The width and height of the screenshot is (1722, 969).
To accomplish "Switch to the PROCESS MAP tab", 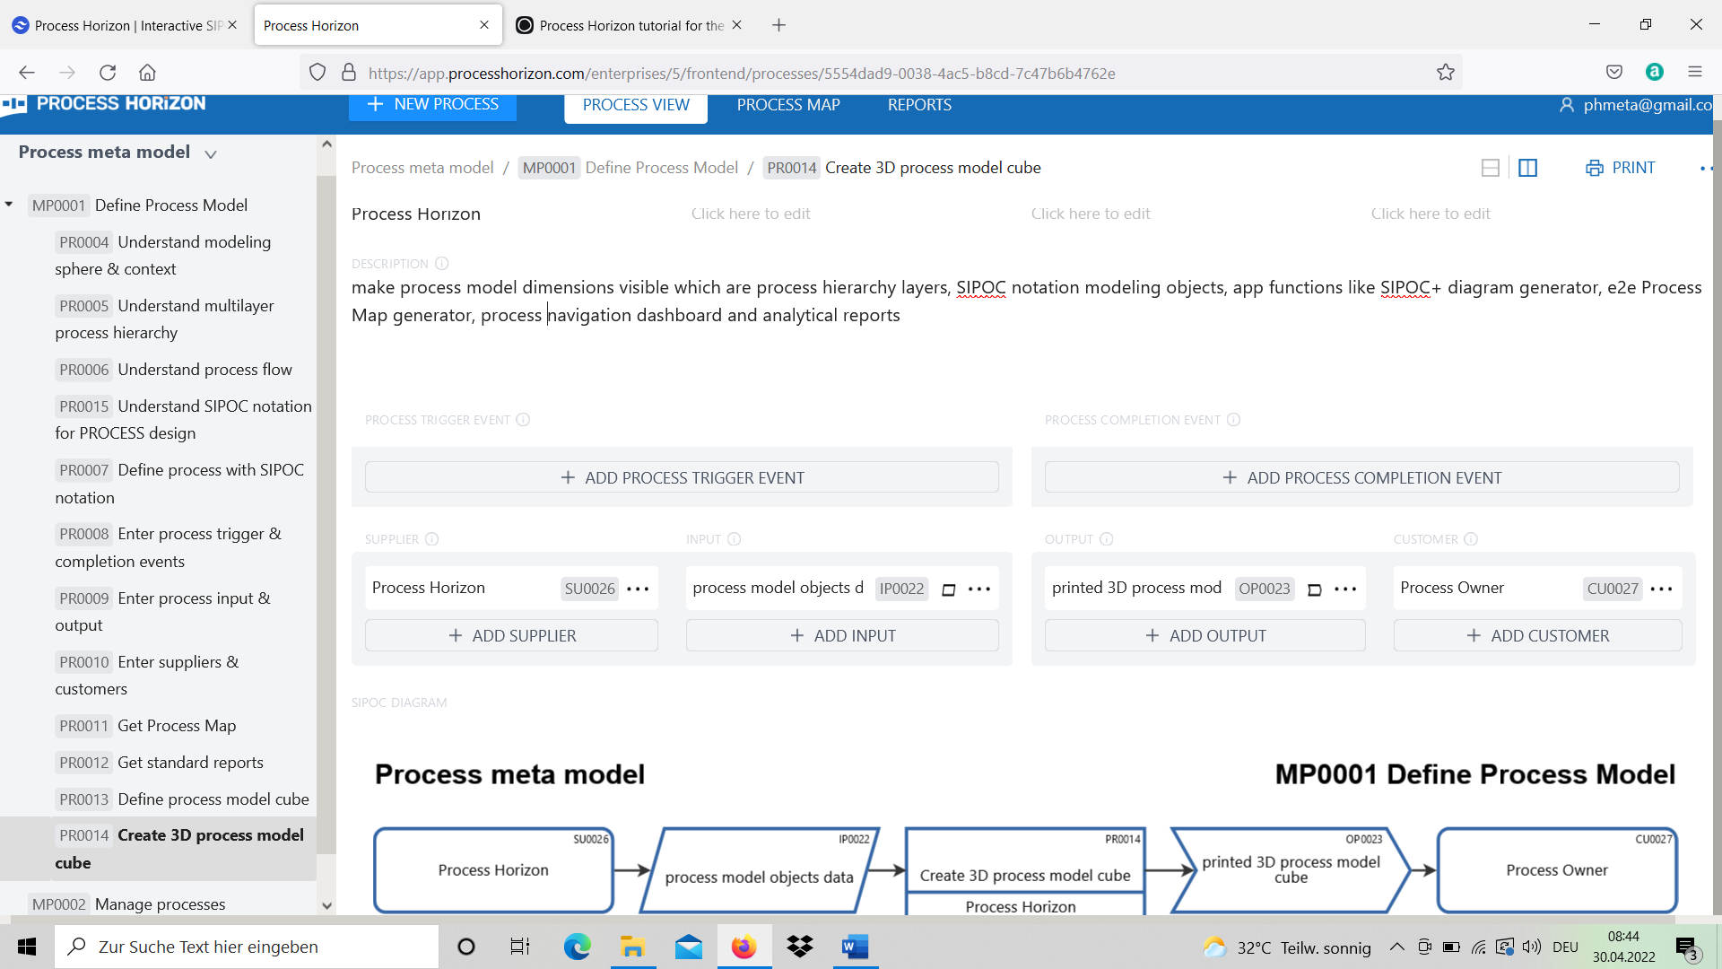I will pyautogui.click(x=787, y=105).
